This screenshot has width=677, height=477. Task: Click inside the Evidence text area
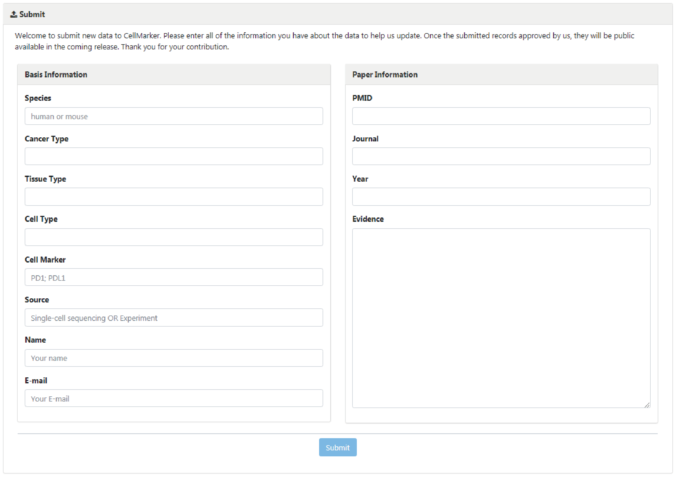(501, 318)
